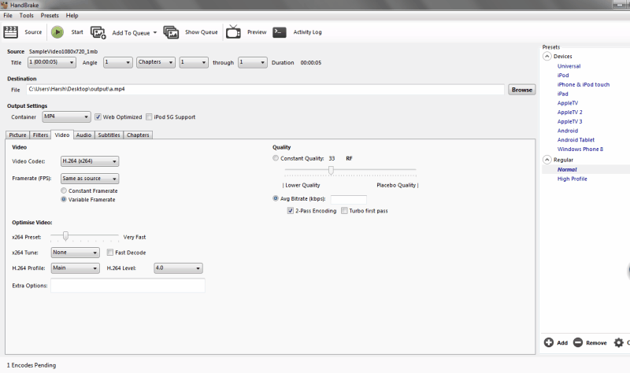630x373 pixels.
Task: Enable Turbo first pass checkbox
Action: [344, 211]
